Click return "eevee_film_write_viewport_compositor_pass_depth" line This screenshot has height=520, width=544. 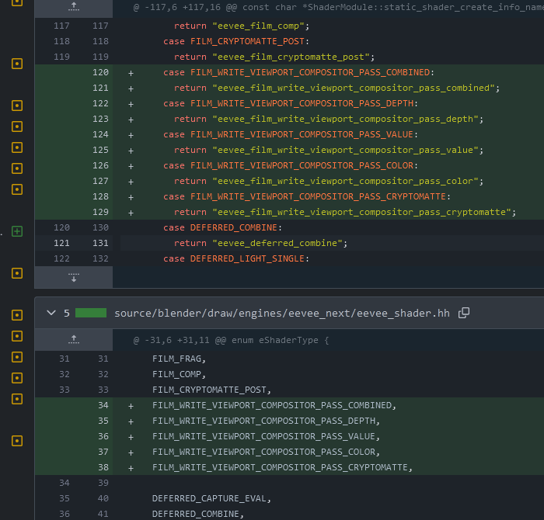pos(329,119)
